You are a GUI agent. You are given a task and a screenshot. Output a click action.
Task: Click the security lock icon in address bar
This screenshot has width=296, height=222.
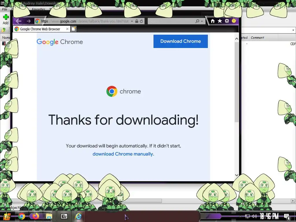(137, 21)
